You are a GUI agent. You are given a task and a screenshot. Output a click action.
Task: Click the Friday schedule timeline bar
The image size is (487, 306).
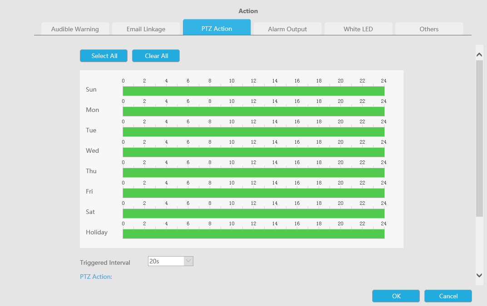[x=253, y=193]
